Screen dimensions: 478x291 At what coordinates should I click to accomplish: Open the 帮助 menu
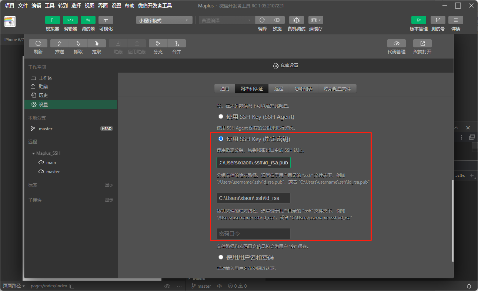[x=130, y=6]
